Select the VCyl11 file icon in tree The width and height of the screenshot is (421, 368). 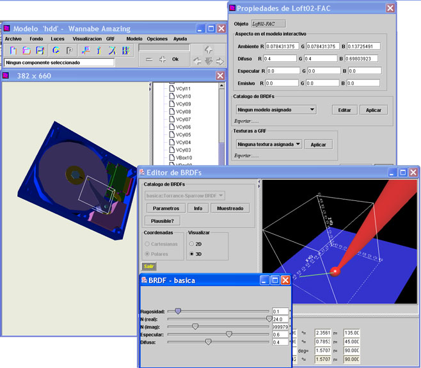(x=172, y=88)
